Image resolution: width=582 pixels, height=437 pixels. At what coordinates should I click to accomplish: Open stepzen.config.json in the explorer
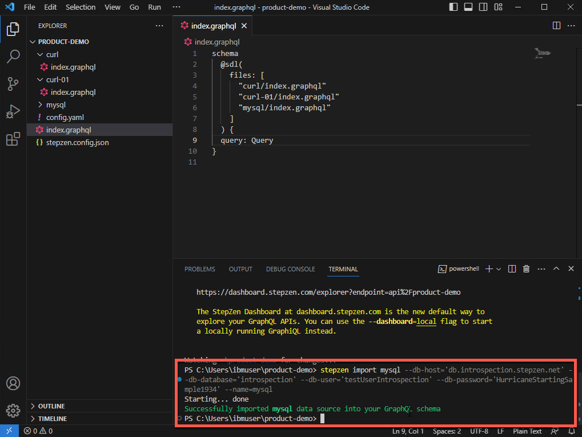[77, 142]
